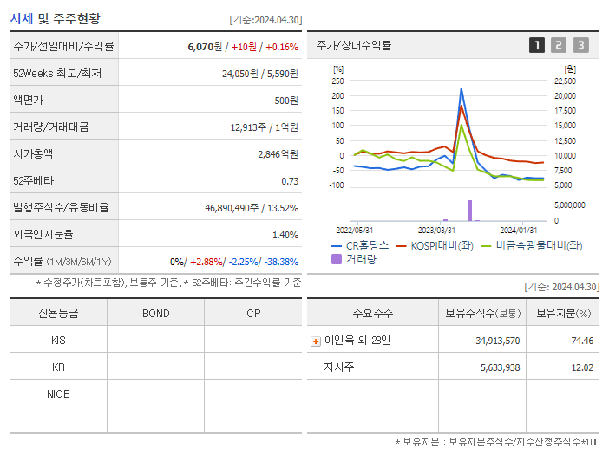Click the KIS credit rating row
The height and width of the screenshot is (455, 609).
coord(156,341)
